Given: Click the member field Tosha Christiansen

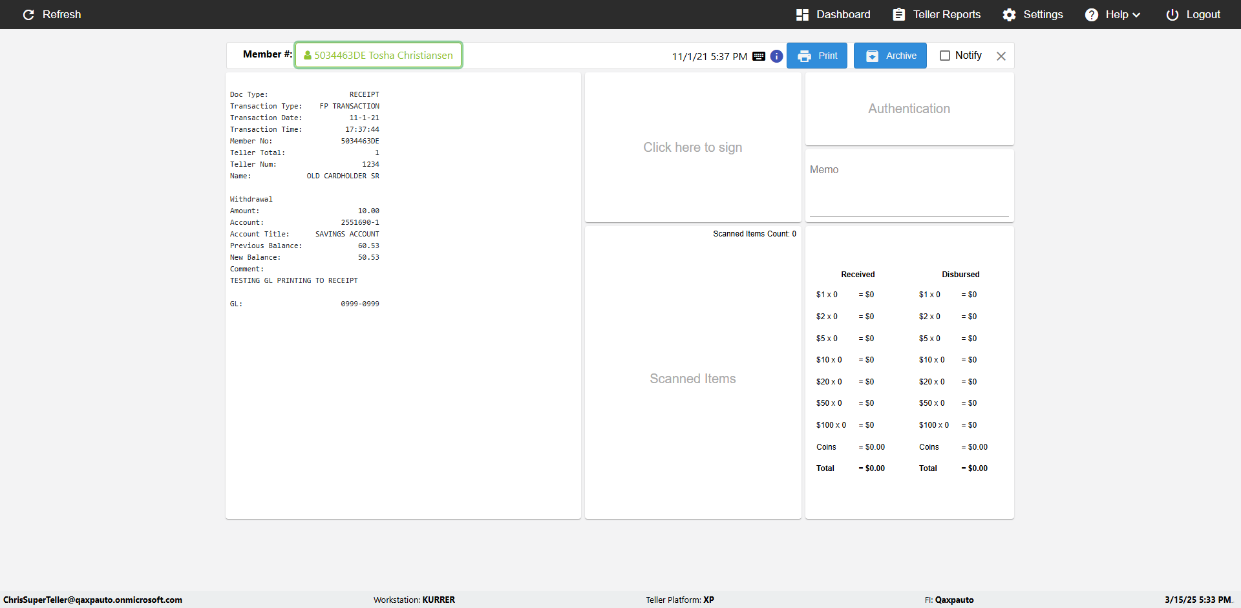Looking at the screenshot, I should (x=378, y=55).
